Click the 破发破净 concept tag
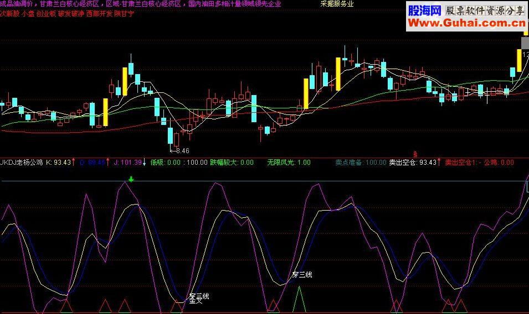This screenshot has width=529, height=314. tap(71, 14)
